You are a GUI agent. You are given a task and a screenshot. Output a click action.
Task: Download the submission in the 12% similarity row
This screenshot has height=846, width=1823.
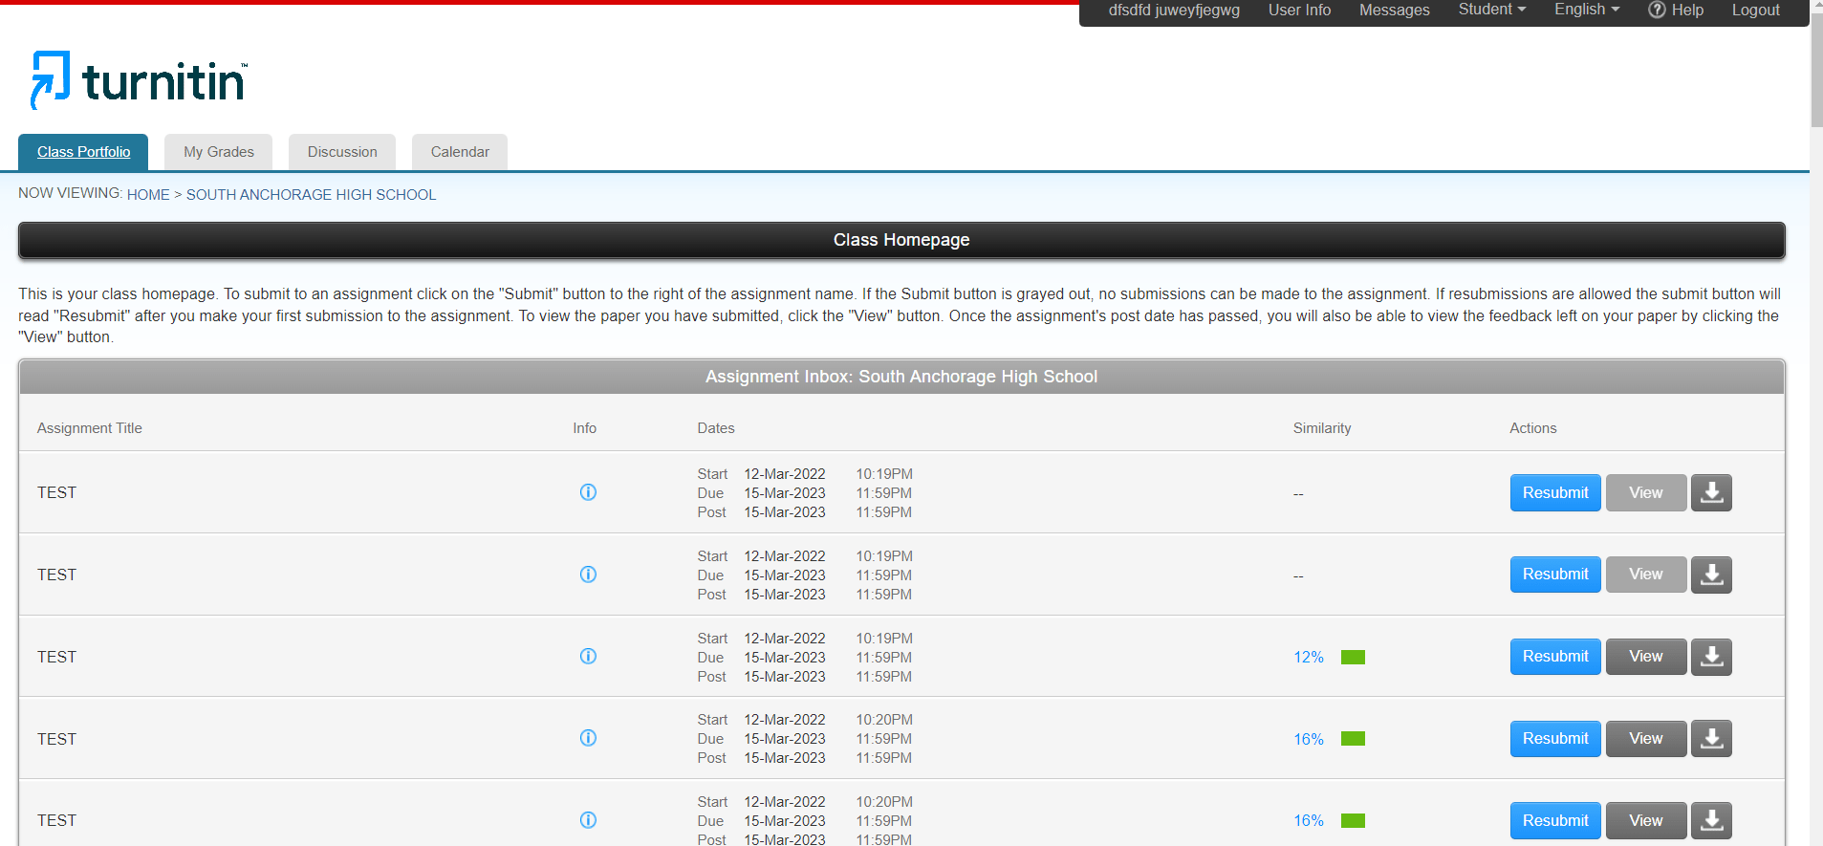pyautogui.click(x=1711, y=657)
